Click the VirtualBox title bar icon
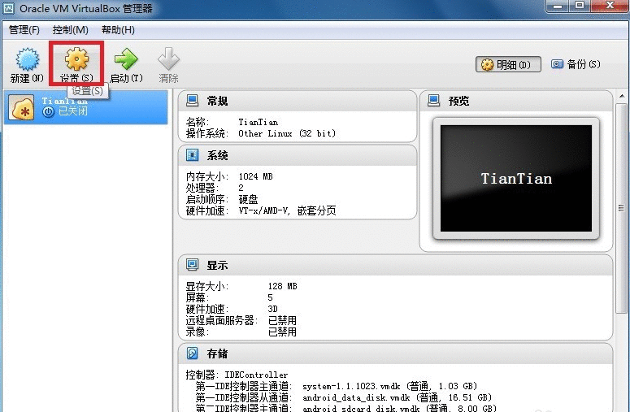 10,9
